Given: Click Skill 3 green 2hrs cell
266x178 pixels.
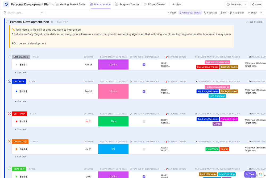Looking at the screenshot, I should (113, 121).
